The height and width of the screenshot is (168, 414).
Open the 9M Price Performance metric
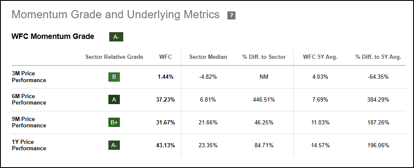coord(29,122)
